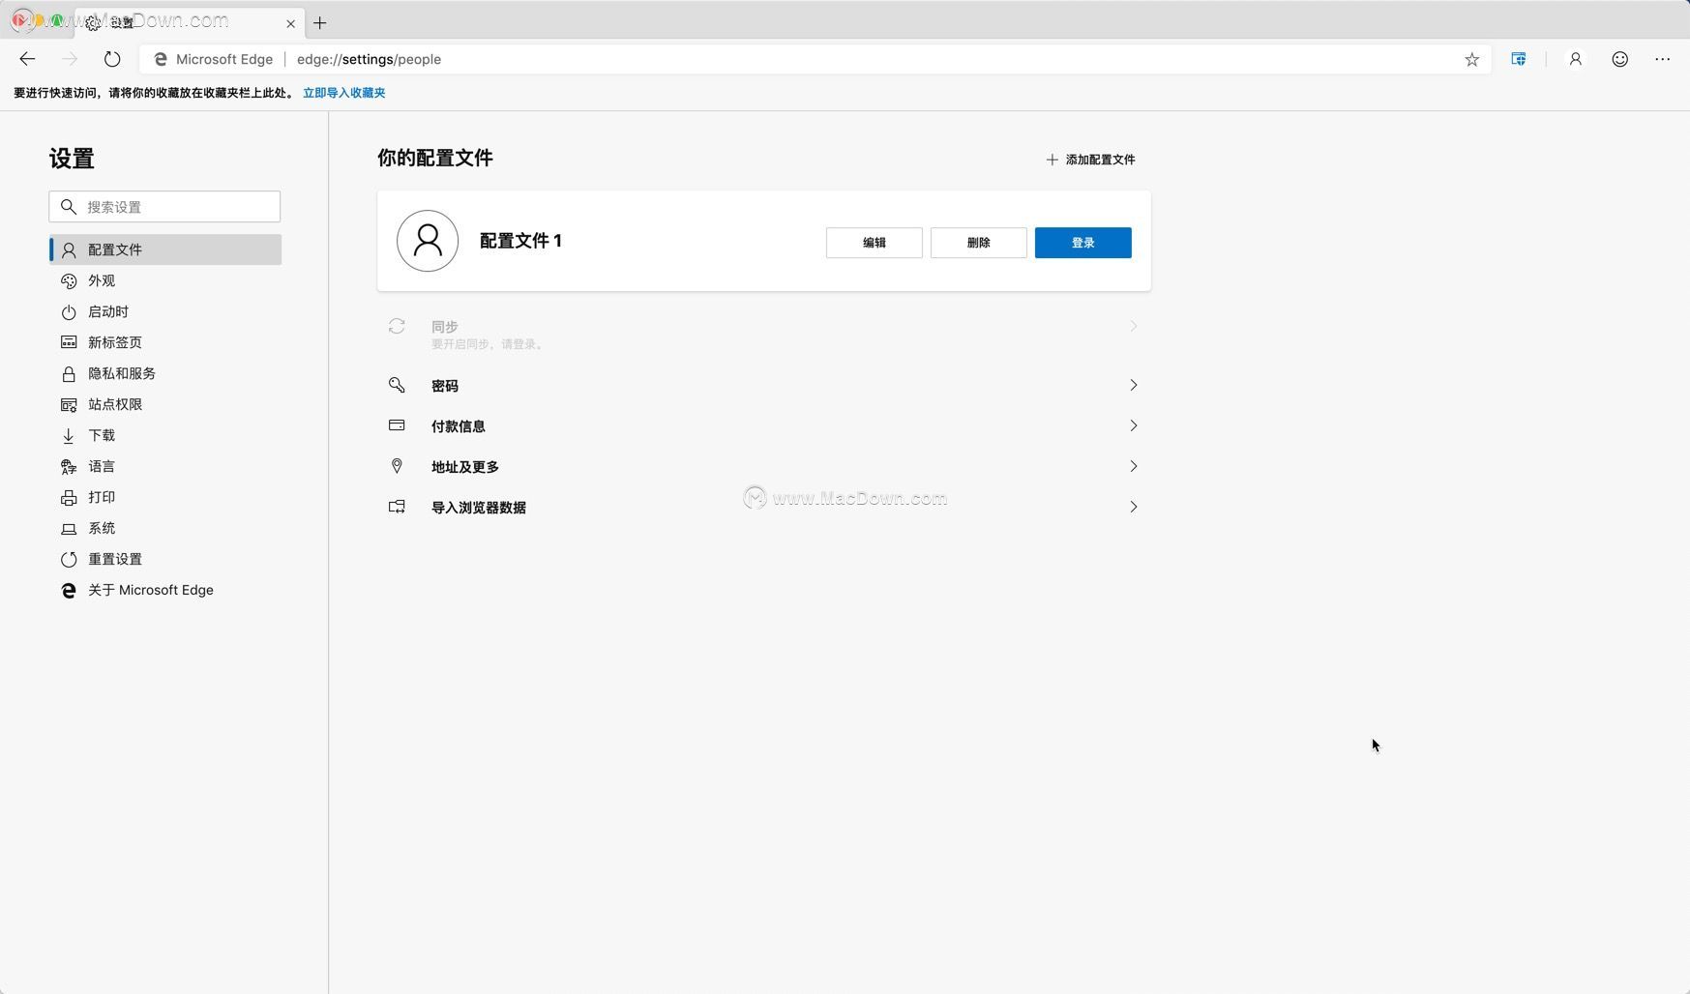Expand the 地址及更多 addresses section
Image resolution: width=1690 pixels, height=994 pixels.
764,466
